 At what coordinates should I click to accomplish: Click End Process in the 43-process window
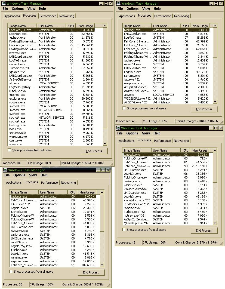pos(204,230)
